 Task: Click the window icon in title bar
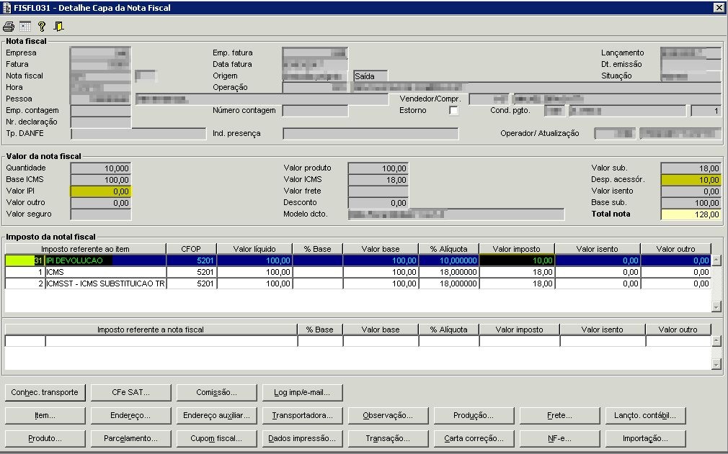(x=7, y=7)
